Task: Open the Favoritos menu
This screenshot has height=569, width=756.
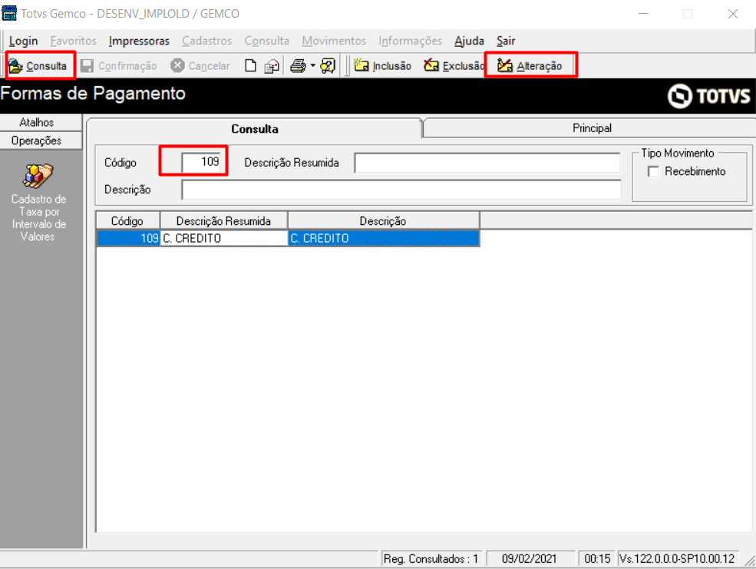Action: point(73,41)
